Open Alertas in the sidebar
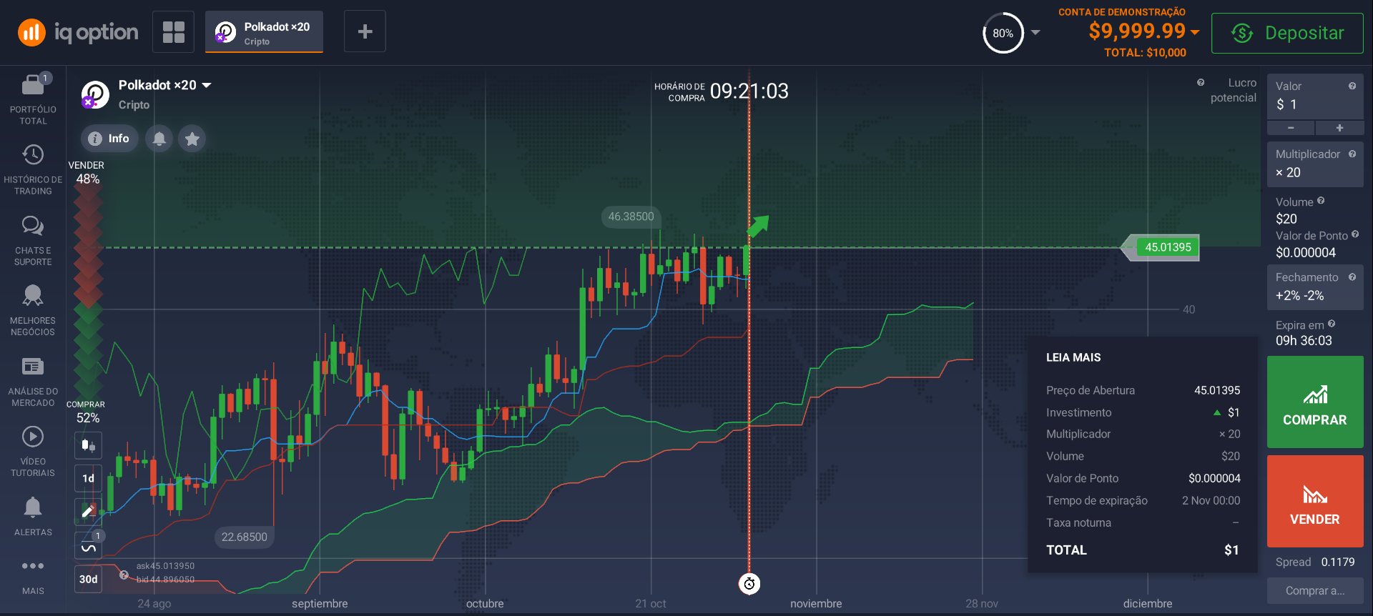Image resolution: width=1373 pixels, height=616 pixels. (33, 517)
